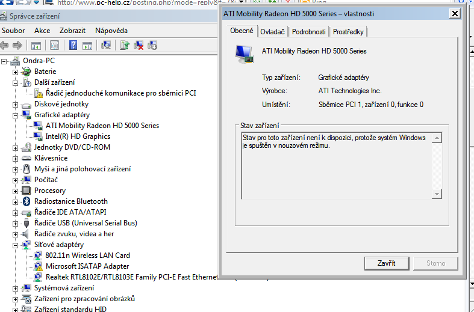Click the update driver software toolbar icon
The image size is (474, 312).
tap(125, 45)
